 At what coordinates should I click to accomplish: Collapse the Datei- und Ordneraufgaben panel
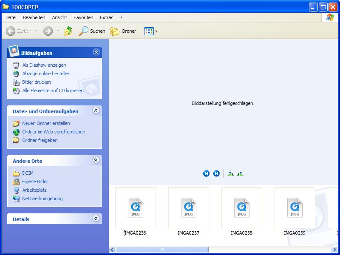click(x=96, y=110)
